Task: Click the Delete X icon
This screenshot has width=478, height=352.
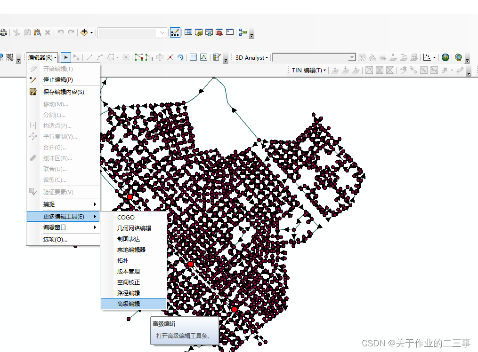Action: [48, 32]
